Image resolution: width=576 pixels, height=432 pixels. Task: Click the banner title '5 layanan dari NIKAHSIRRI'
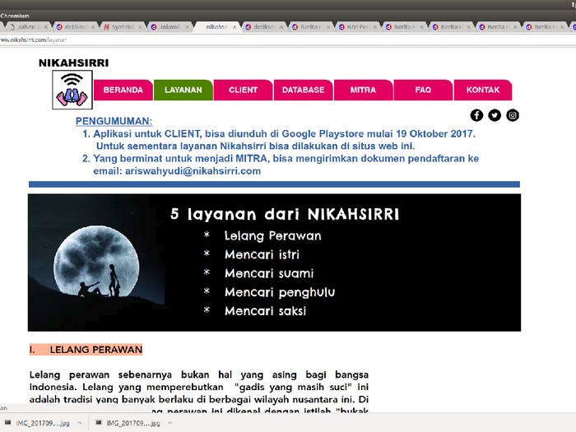[x=285, y=214]
